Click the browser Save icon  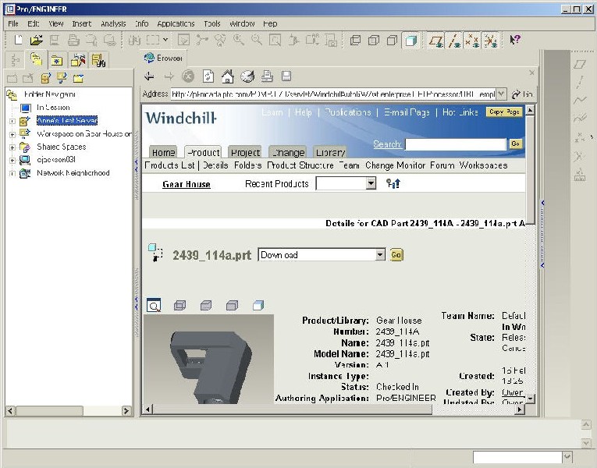[x=286, y=76]
